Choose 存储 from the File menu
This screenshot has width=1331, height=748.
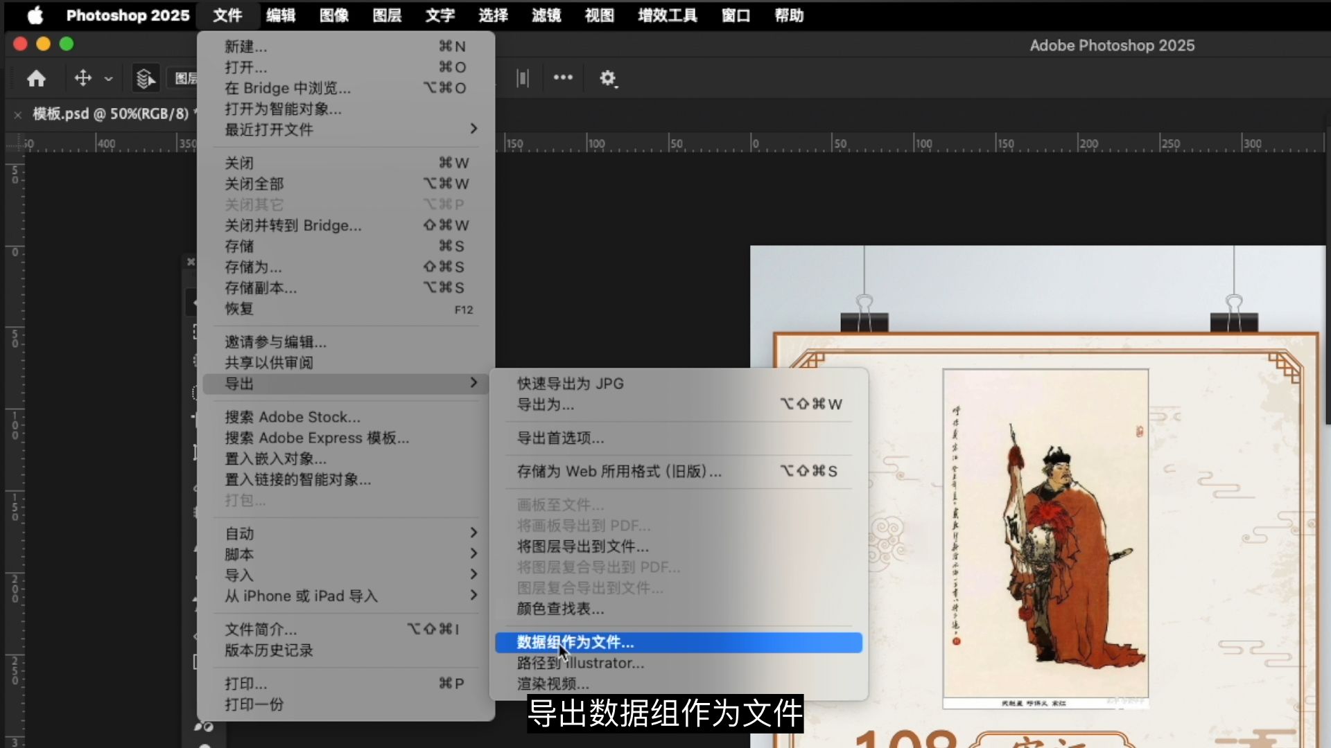coord(346,246)
